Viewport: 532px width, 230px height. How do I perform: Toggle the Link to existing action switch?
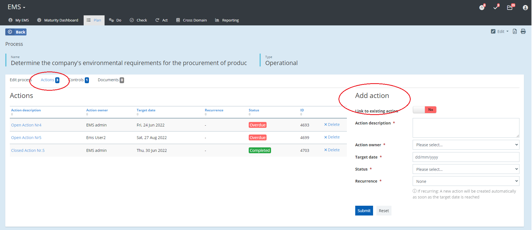[x=424, y=110]
